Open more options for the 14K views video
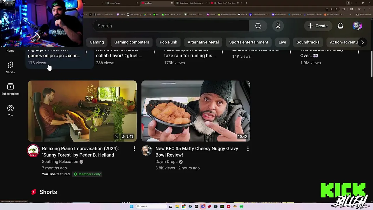The image size is (373, 210). click(x=290, y=52)
